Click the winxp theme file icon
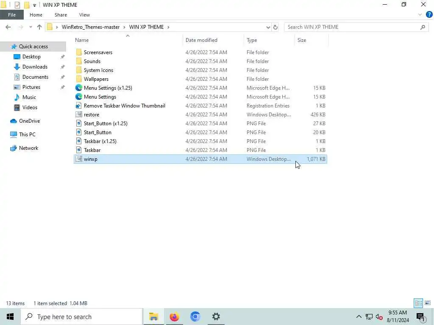 (x=79, y=159)
